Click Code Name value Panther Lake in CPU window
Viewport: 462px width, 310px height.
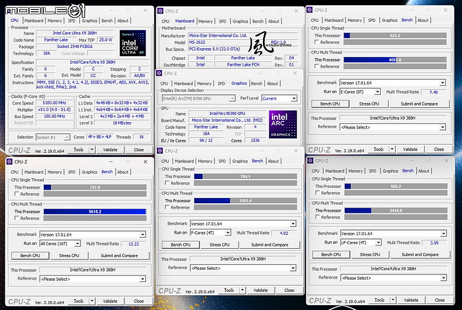pyautogui.click(x=56, y=40)
